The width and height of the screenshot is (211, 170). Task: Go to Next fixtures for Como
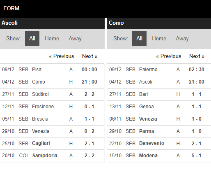pyautogui.click(x=197, y=56)
